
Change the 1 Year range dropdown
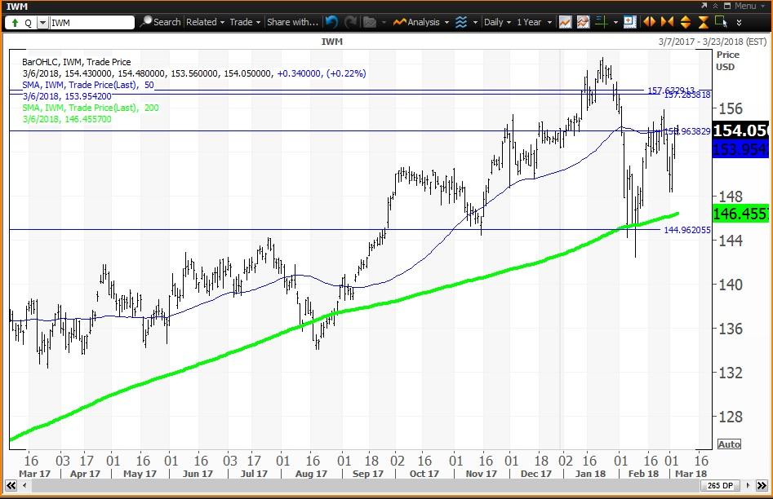pos(535,22)
